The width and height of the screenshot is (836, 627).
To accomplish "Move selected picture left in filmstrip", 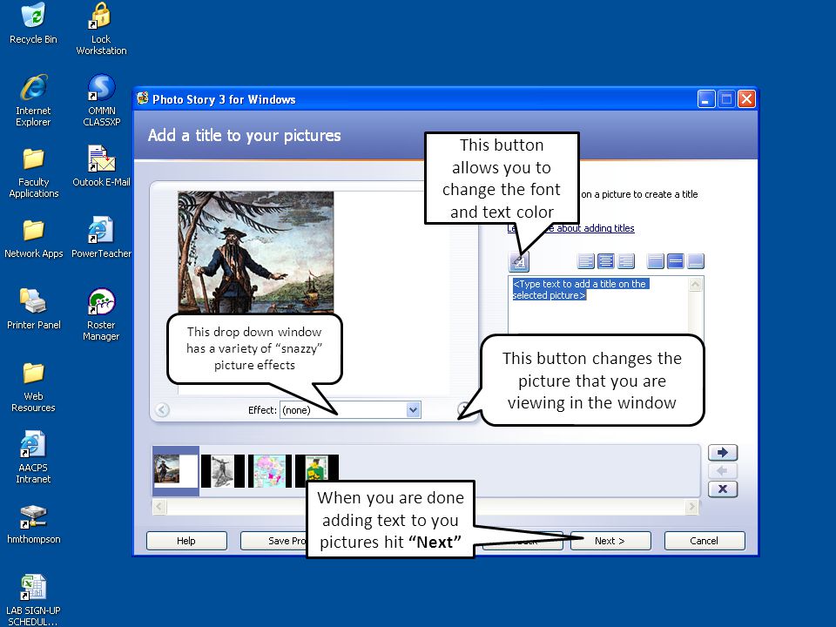I will pos(723,471).
